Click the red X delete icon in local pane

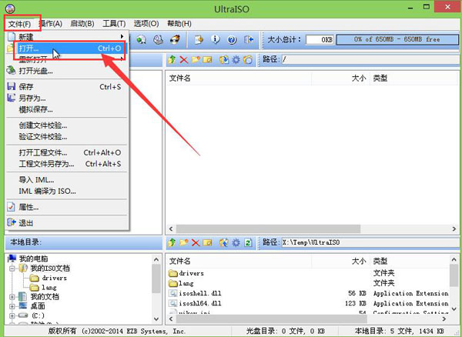click(x=196, y=242)
